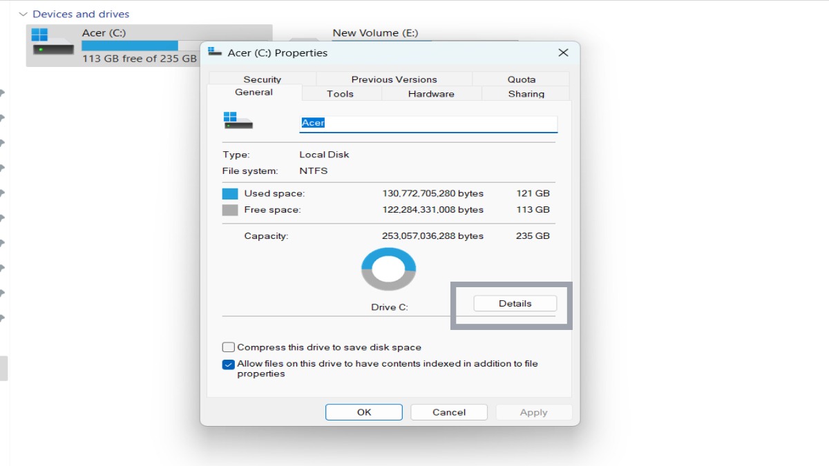
Task: Open the Previous Versions tab
Action: 394,79
